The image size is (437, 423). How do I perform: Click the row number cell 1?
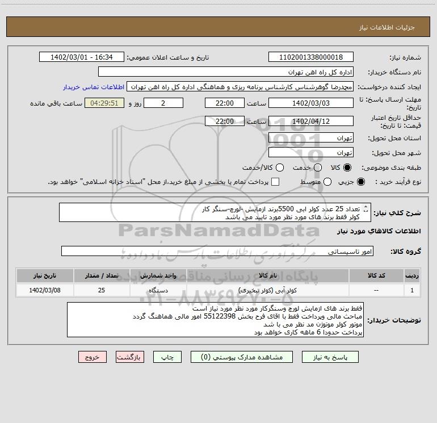coord(412,290)
